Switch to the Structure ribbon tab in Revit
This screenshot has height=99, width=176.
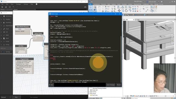[x=103, y=4]
